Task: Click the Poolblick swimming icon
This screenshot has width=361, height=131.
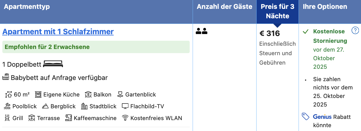Action: click(7, 106)
